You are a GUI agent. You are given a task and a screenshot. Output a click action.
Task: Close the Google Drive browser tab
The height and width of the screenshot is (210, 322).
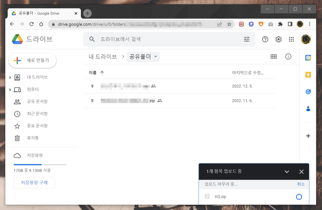76,13
